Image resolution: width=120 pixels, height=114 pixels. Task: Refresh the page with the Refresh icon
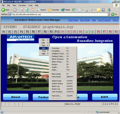pyautogui.click(x=27, y=10)
